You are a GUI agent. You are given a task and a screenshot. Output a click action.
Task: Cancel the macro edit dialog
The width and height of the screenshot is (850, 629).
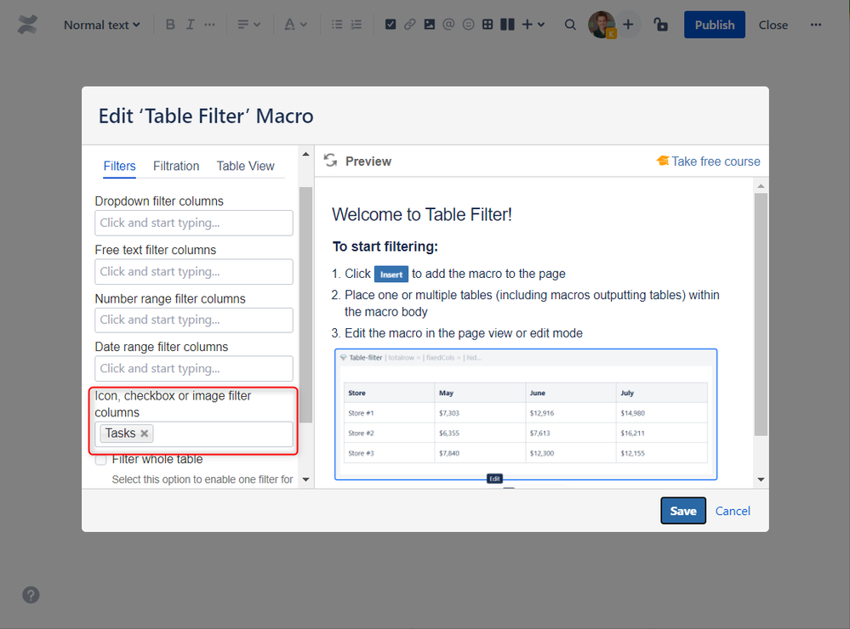(x=733, y=511)
